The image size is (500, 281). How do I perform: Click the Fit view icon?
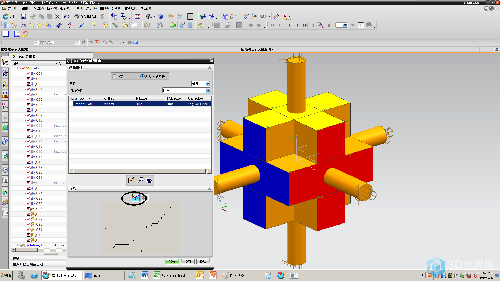click(137, 17)
